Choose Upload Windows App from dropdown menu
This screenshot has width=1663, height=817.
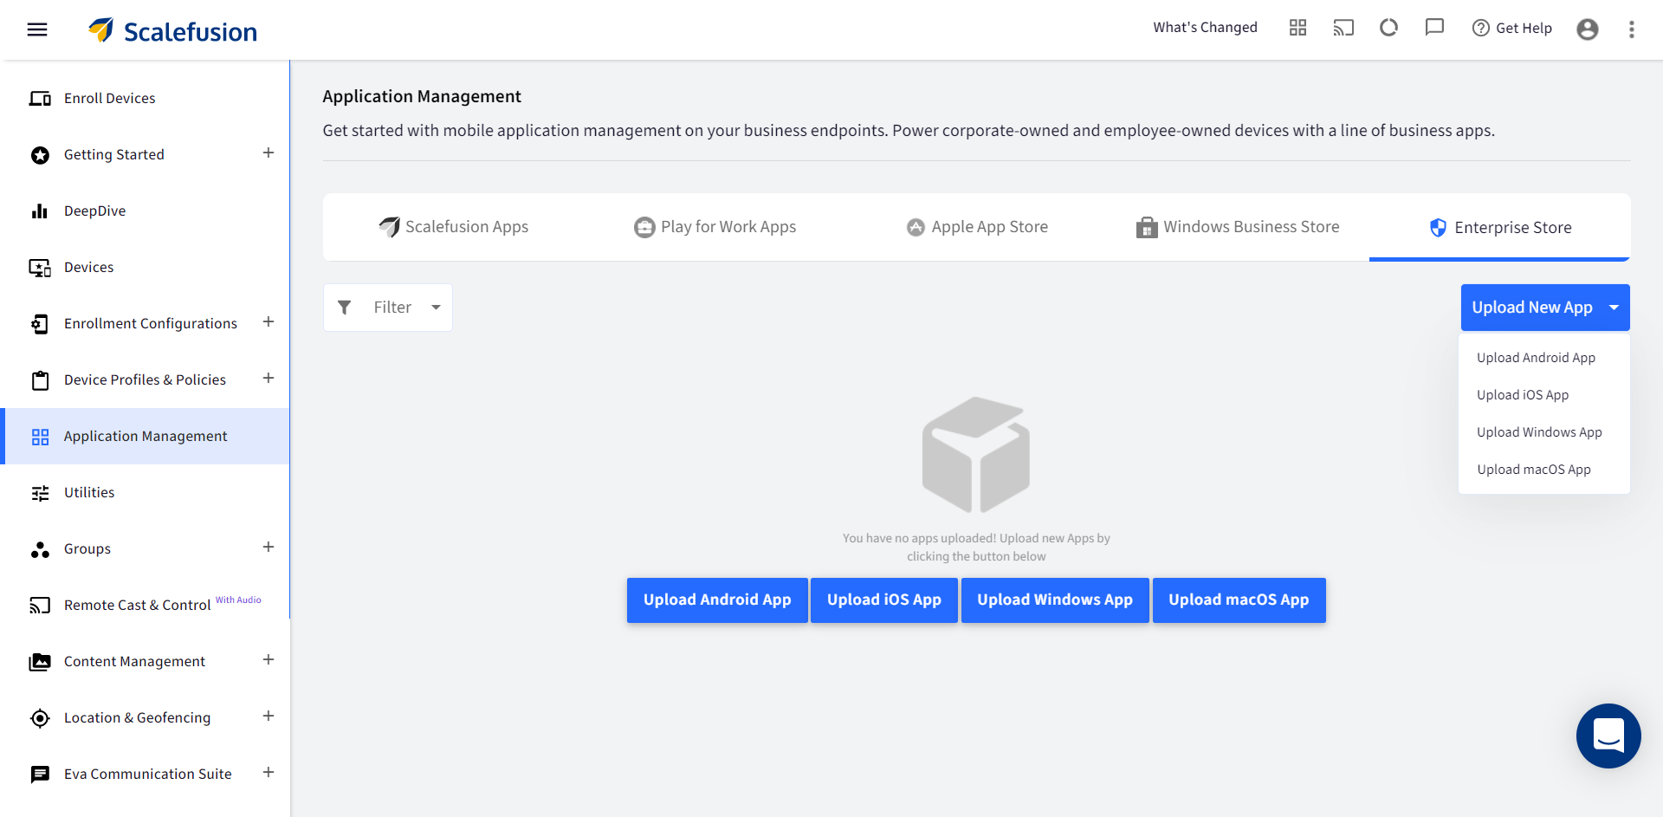click(1540, 432)
